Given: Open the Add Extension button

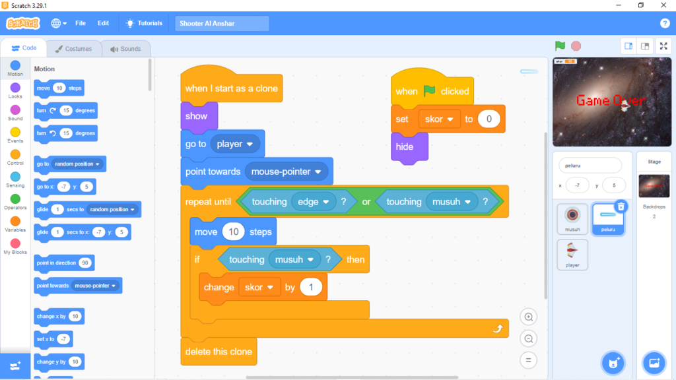Looking at the screenshot, I should coord(15,366).
